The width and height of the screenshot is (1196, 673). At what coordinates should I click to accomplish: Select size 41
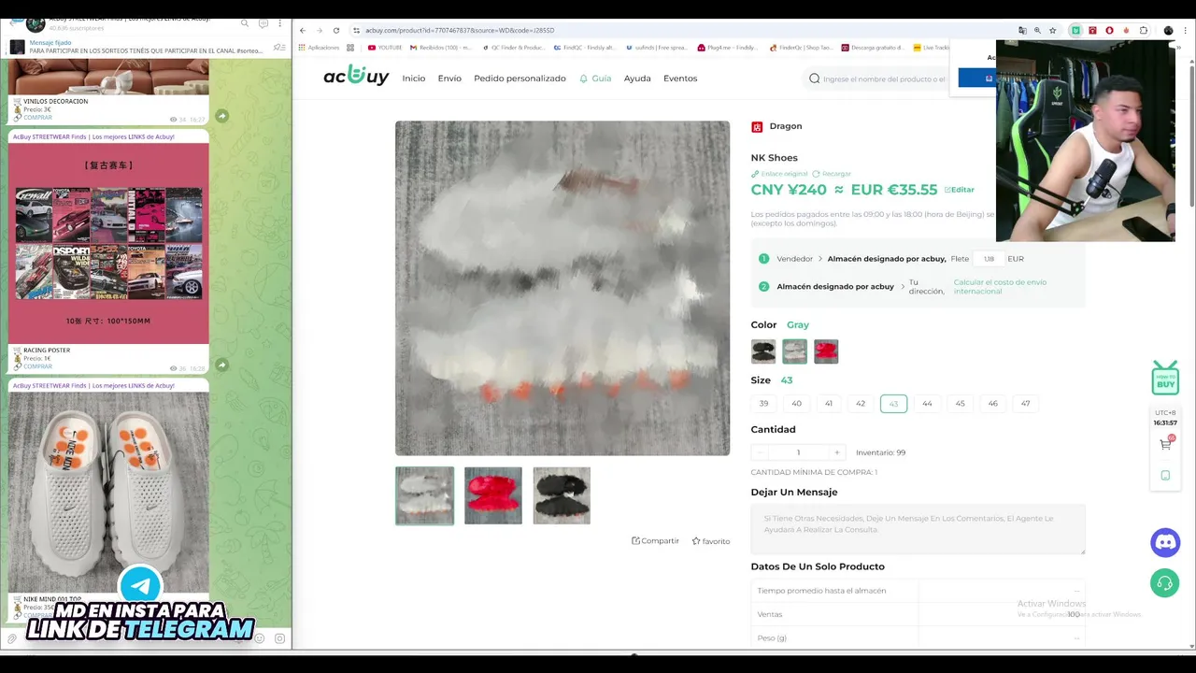829,404
